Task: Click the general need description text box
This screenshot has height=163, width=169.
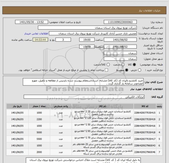Action: pos(83,82)
